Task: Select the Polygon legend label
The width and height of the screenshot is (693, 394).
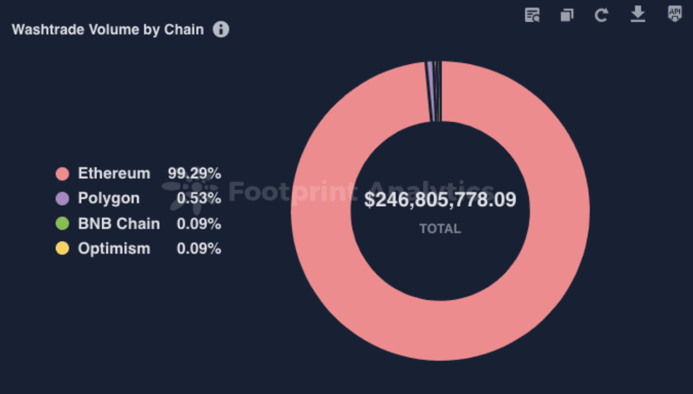Action: (x=108, y=199)
